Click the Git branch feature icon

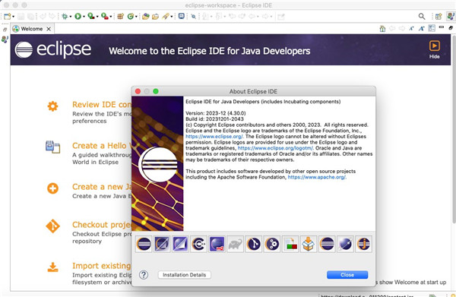(x=254, y=244)
